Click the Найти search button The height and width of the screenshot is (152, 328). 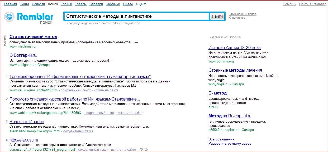click(x=217, y=16)
